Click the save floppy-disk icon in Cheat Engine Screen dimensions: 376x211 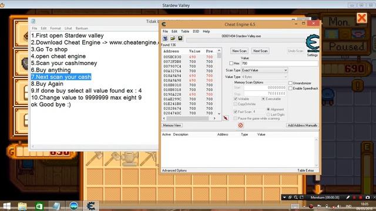180,38
